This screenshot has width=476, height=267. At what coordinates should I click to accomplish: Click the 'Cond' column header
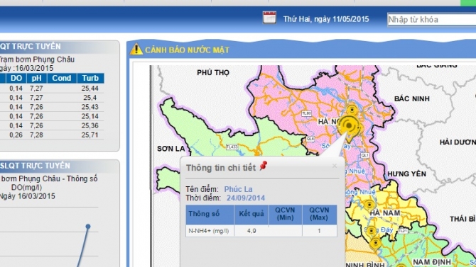pos(62,78)
